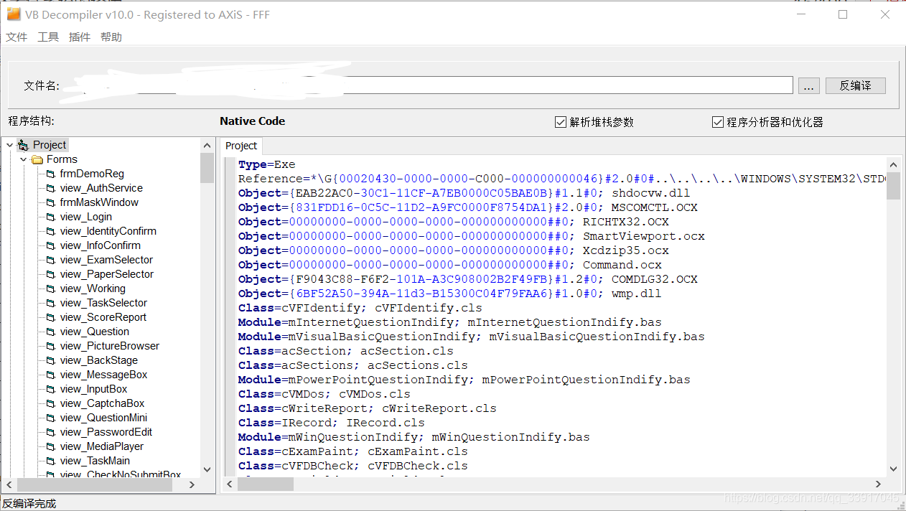The image size is (906, 511).
Task: Select view_MediaPlayer form in tree
Action: pos(102,446)
